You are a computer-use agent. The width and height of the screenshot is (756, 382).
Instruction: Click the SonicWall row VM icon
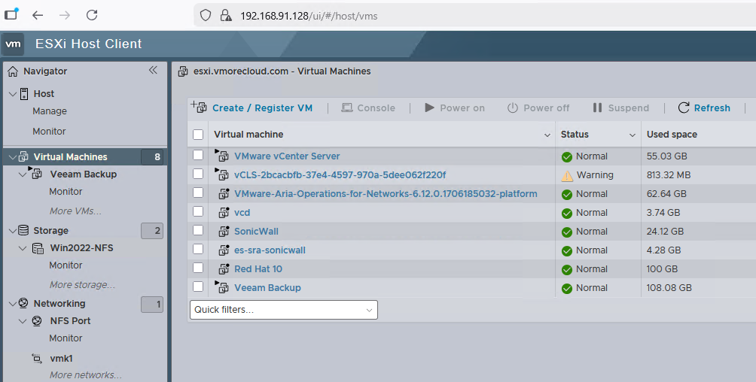[224, 231]
